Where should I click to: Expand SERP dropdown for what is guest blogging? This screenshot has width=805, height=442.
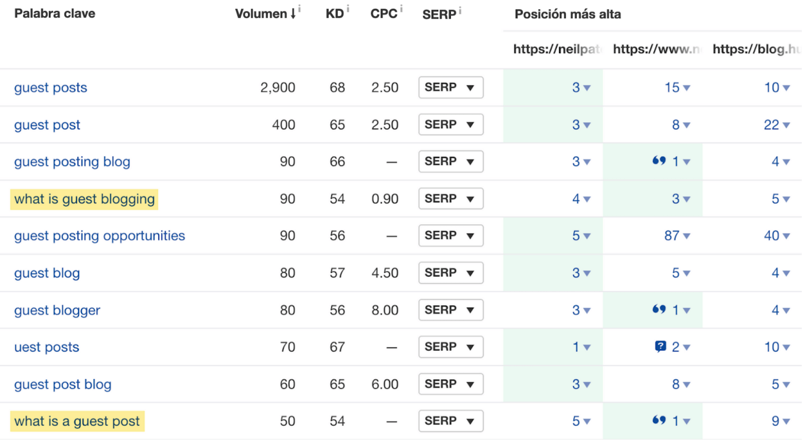pyautogui.click(x=450, y=199)
